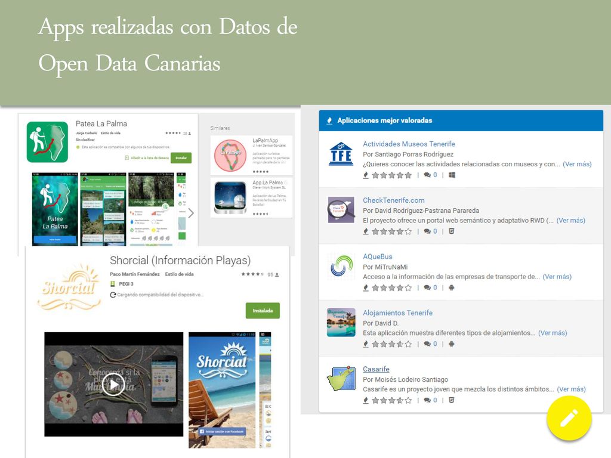Click the comments icon for Casarife
Screen dimensions: 611x458
click(427, 400)
